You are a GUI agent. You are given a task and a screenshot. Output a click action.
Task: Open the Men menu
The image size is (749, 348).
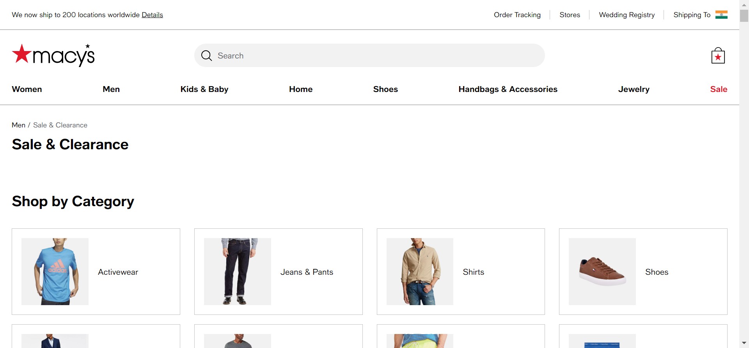click(111, 89)
